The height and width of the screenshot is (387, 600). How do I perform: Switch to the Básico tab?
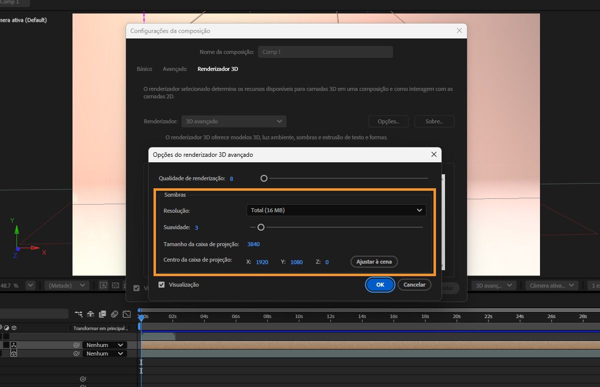point(144,68)
